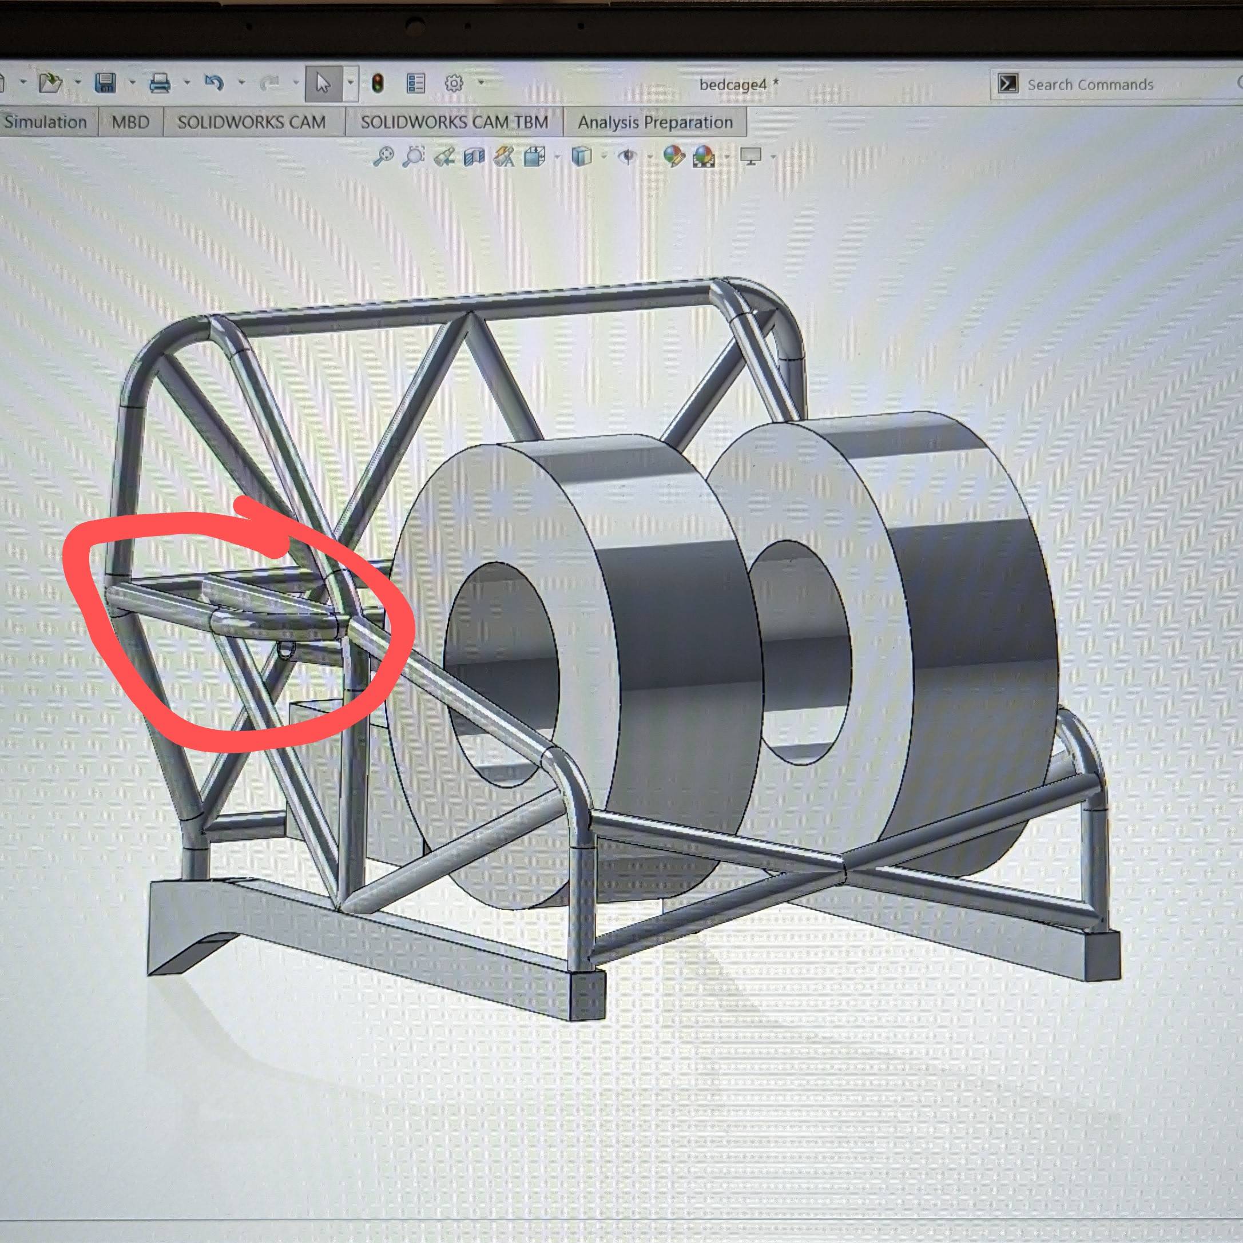
Task: Expand the Hide/Show Items dropdown arrow
Action: [650, 156]
